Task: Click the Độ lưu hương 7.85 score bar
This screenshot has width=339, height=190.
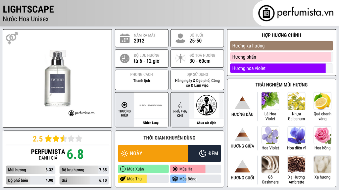Action: 84,170
